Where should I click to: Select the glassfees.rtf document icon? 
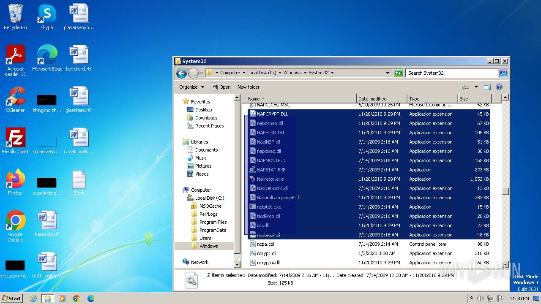pyautogui.click(x=79, y=100)
